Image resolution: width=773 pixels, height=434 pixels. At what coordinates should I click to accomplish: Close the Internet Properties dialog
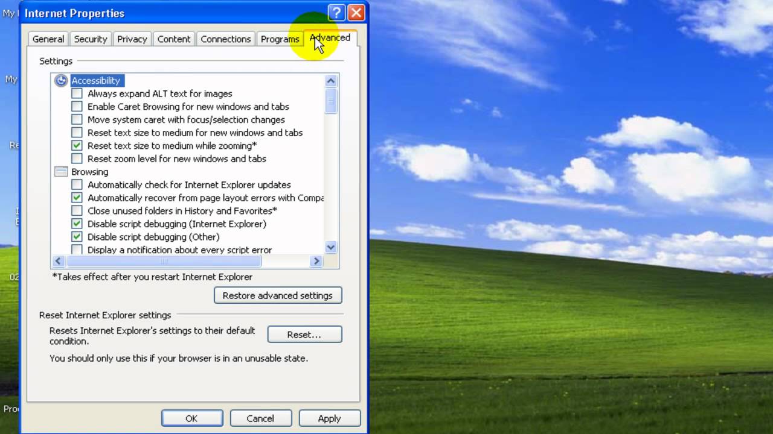[356, 13]
